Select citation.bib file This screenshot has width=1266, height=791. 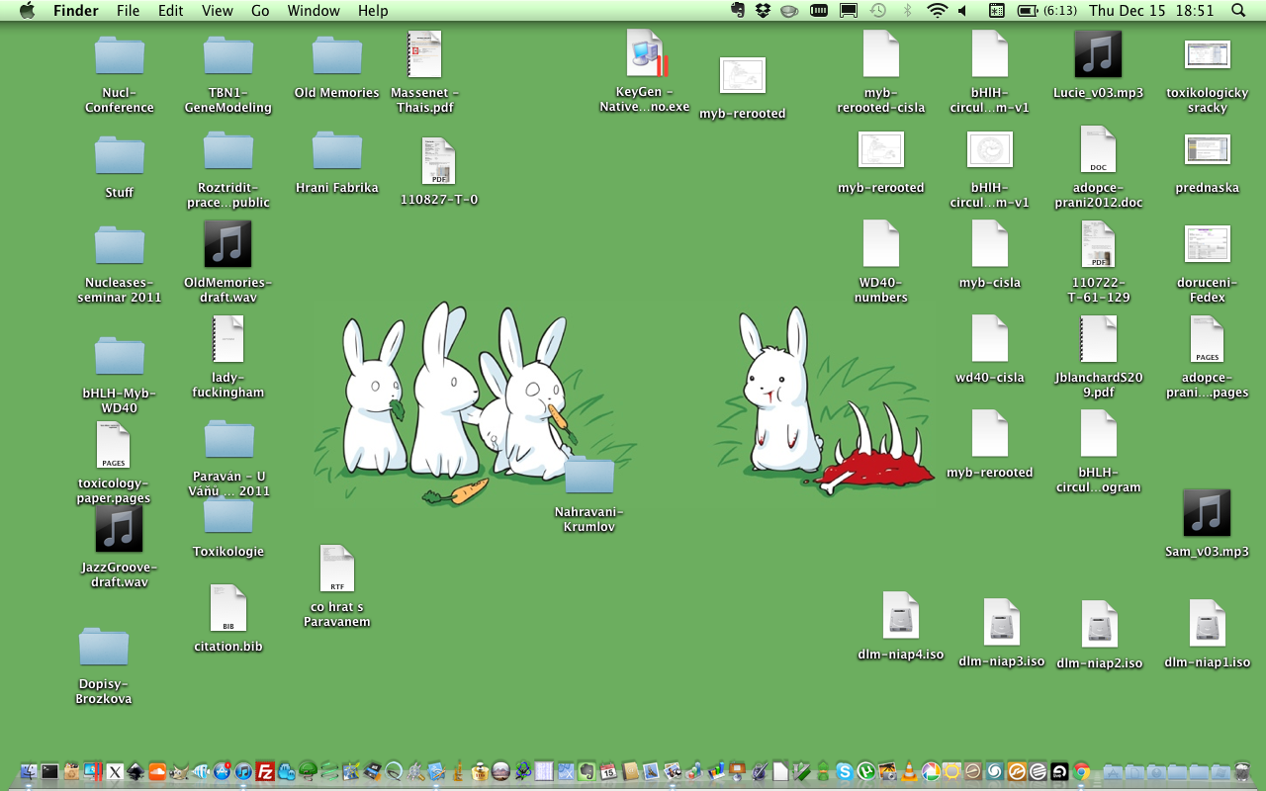tap(228, 608)
